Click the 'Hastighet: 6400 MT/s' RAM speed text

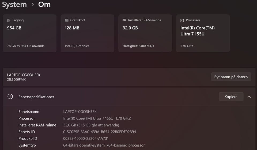pos(138,46)
